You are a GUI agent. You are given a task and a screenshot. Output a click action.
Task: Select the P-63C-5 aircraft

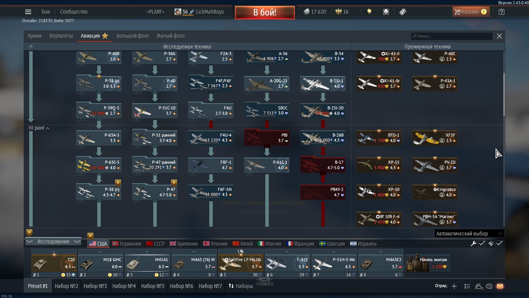(x=99, y=165)
